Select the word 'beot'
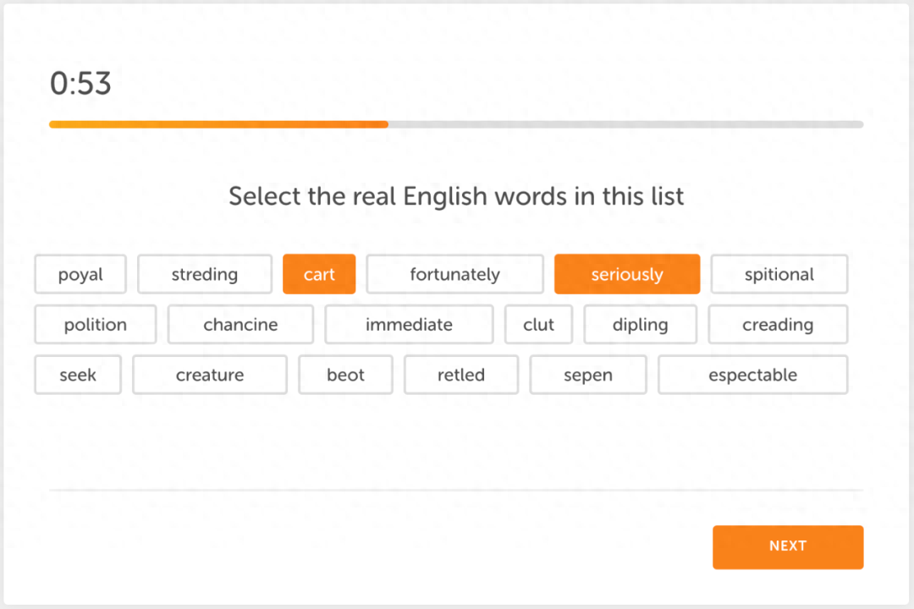The height and width of the screenshot is (609, 914). 345,375
